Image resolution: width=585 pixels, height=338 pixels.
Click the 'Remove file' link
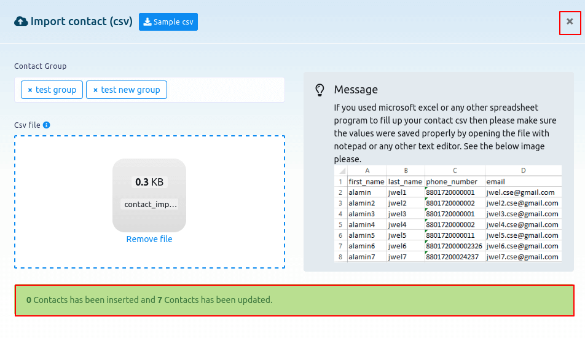click(x=149, y=239)
